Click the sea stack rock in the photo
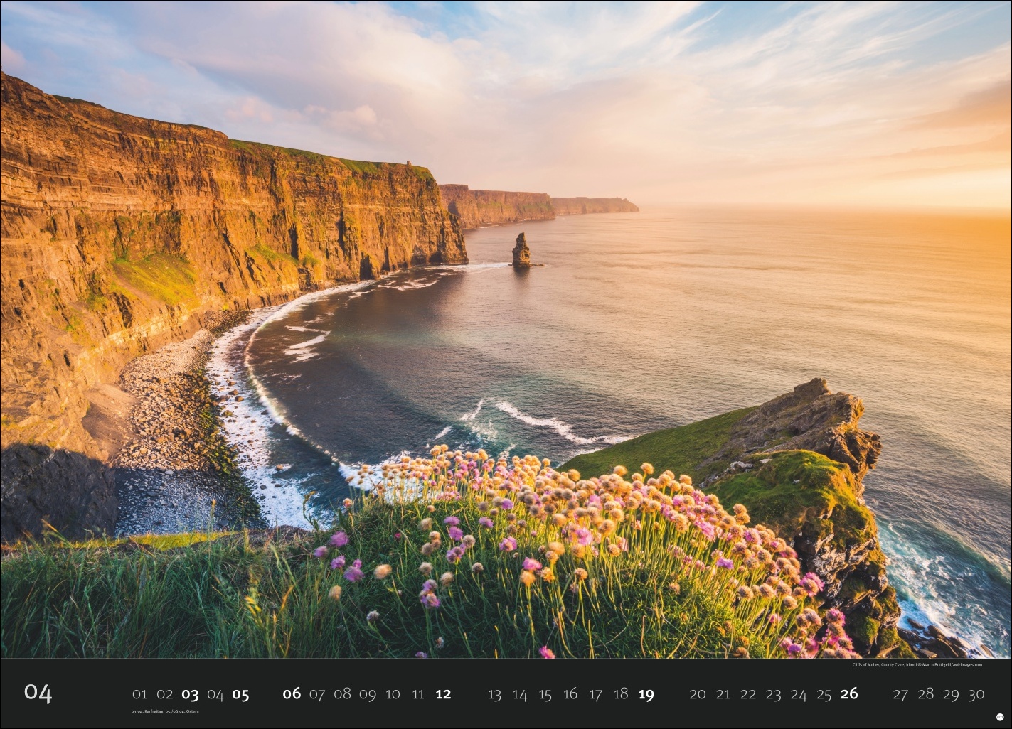Image resolution: width=1012 pixels, height=729 pixels. pyautogui.click(x=521, y=251)
